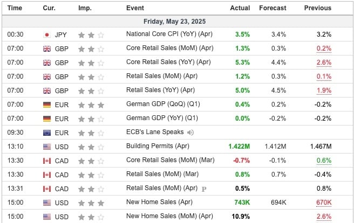Click revised previous value 0.2% for Core Retail Sales
The width and height of the screenshot is (354, 223).
point(324,48)
